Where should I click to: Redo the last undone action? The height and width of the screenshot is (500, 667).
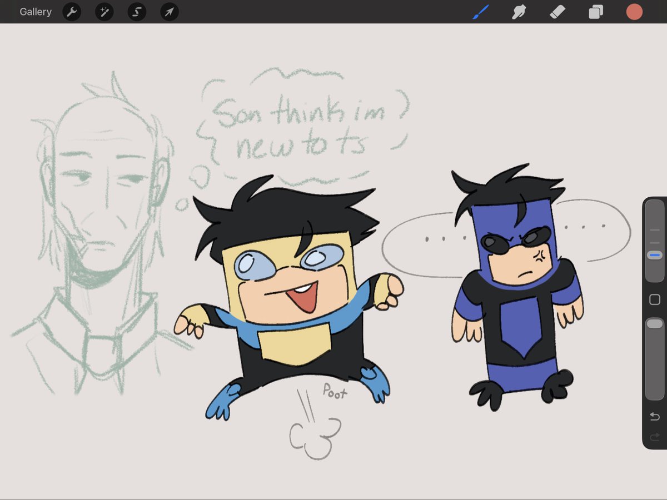point(655,437)
